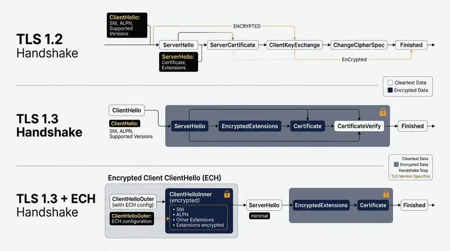This screenshot has width=450, height=251.
Task: Click Handshake Step legend entry
Action: [413, 170]
